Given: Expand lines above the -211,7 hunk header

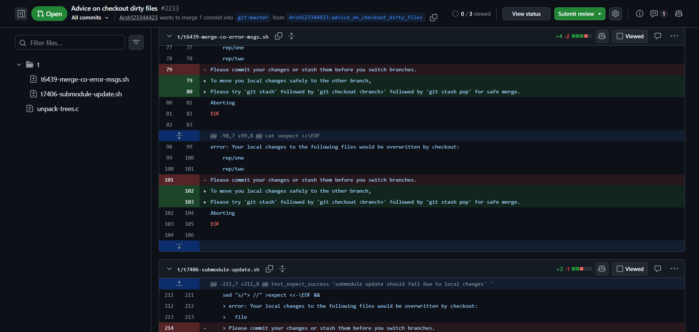Looking at the screenshot, I should click(x=179, y=284).
